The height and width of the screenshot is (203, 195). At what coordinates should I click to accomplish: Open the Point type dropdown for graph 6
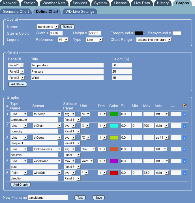click(x=19, y=173)
